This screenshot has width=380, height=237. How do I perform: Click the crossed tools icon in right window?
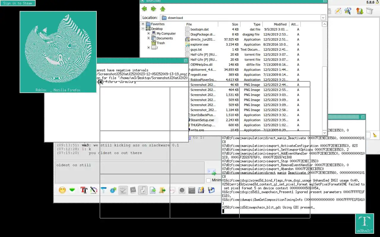348,11
